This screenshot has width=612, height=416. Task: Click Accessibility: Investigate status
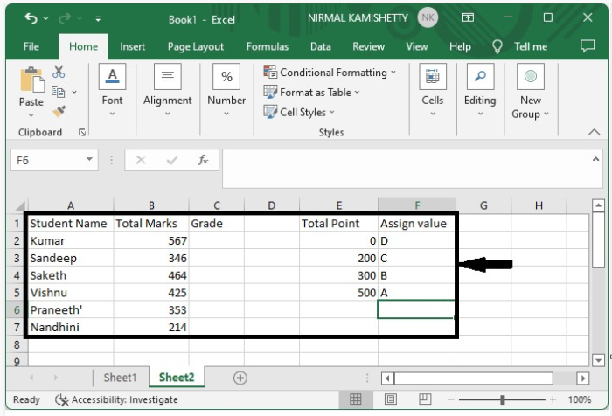[116, 399]
